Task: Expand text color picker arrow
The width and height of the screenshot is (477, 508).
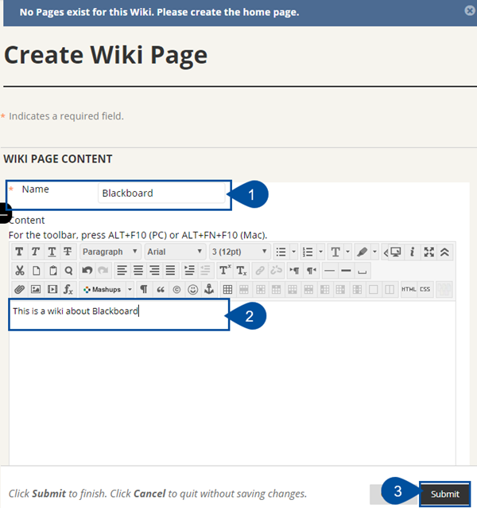Action: (347, 252)
